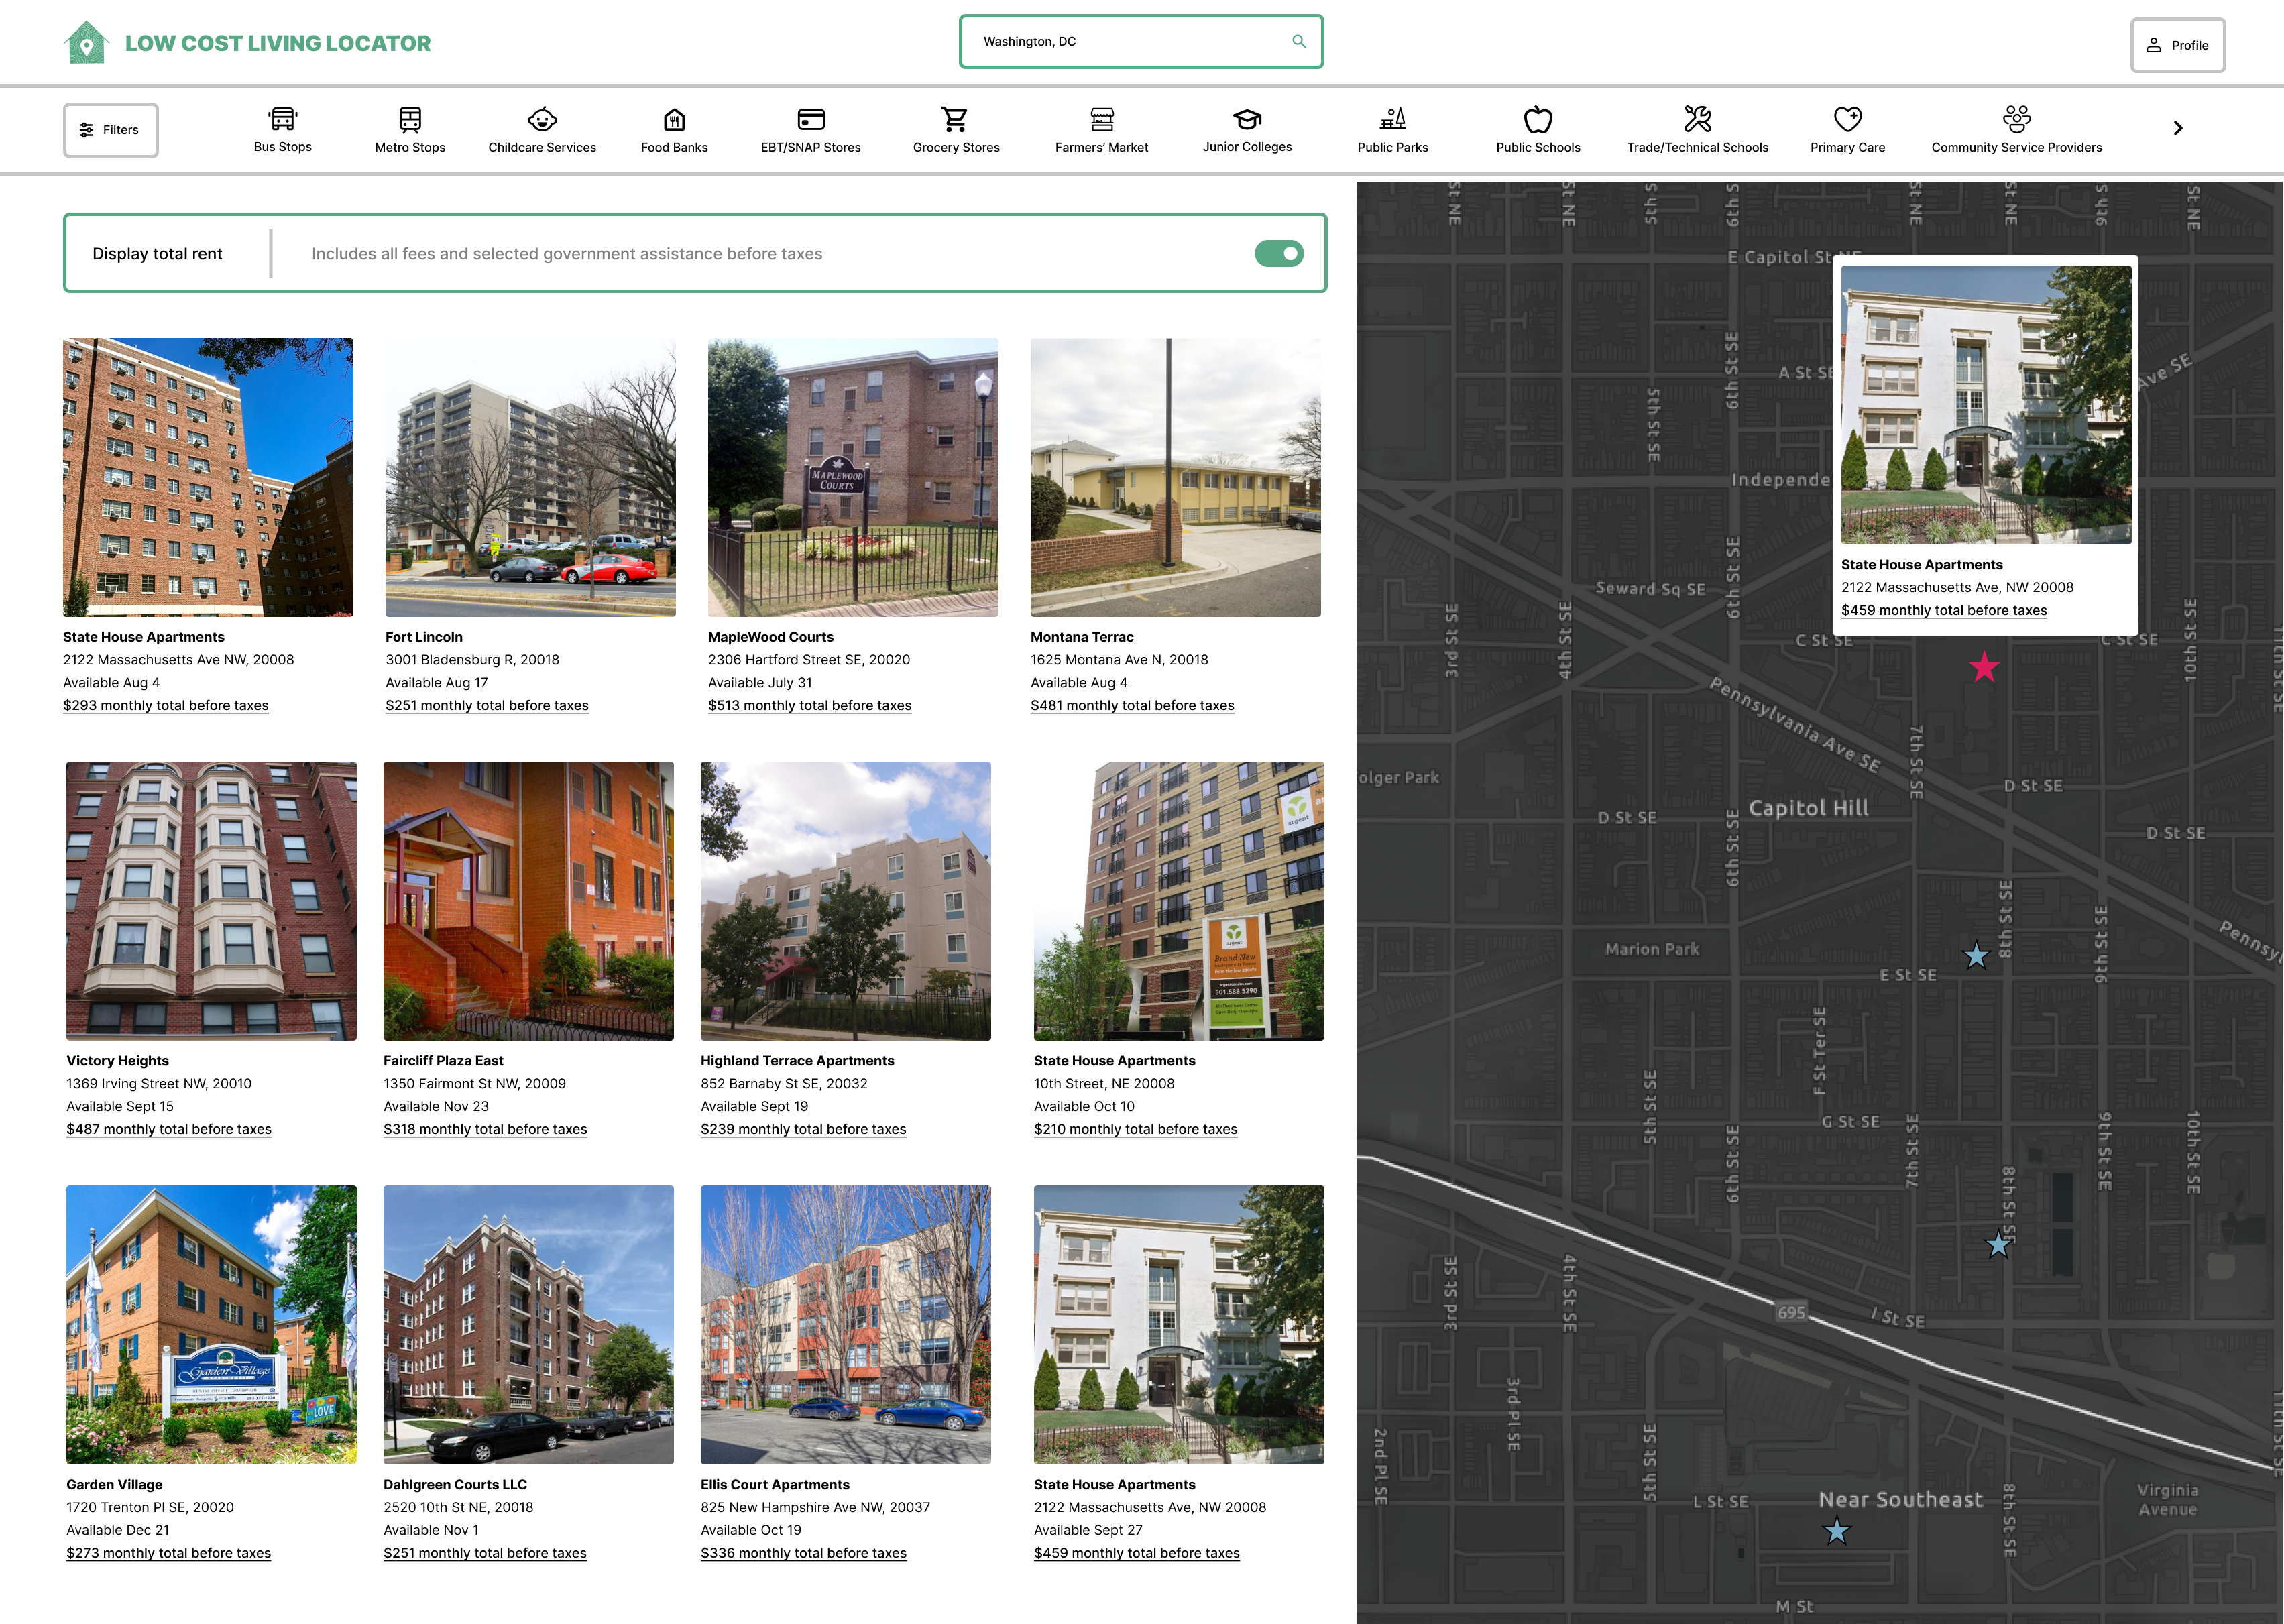The width and height of the screenshot is (2284, 1624).
Task: Open the Garden Village listing photo
Action: 211,1324
